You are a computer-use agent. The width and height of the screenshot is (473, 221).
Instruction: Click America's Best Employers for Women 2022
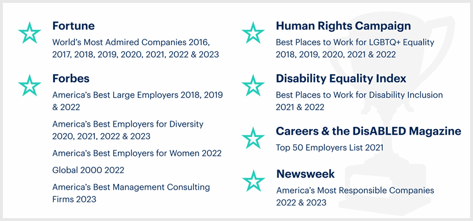(x=137, y=153)
